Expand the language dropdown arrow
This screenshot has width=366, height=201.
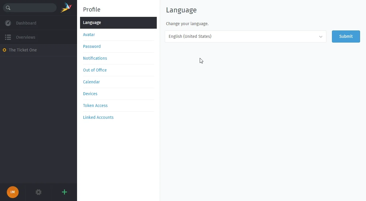[321, 37]
